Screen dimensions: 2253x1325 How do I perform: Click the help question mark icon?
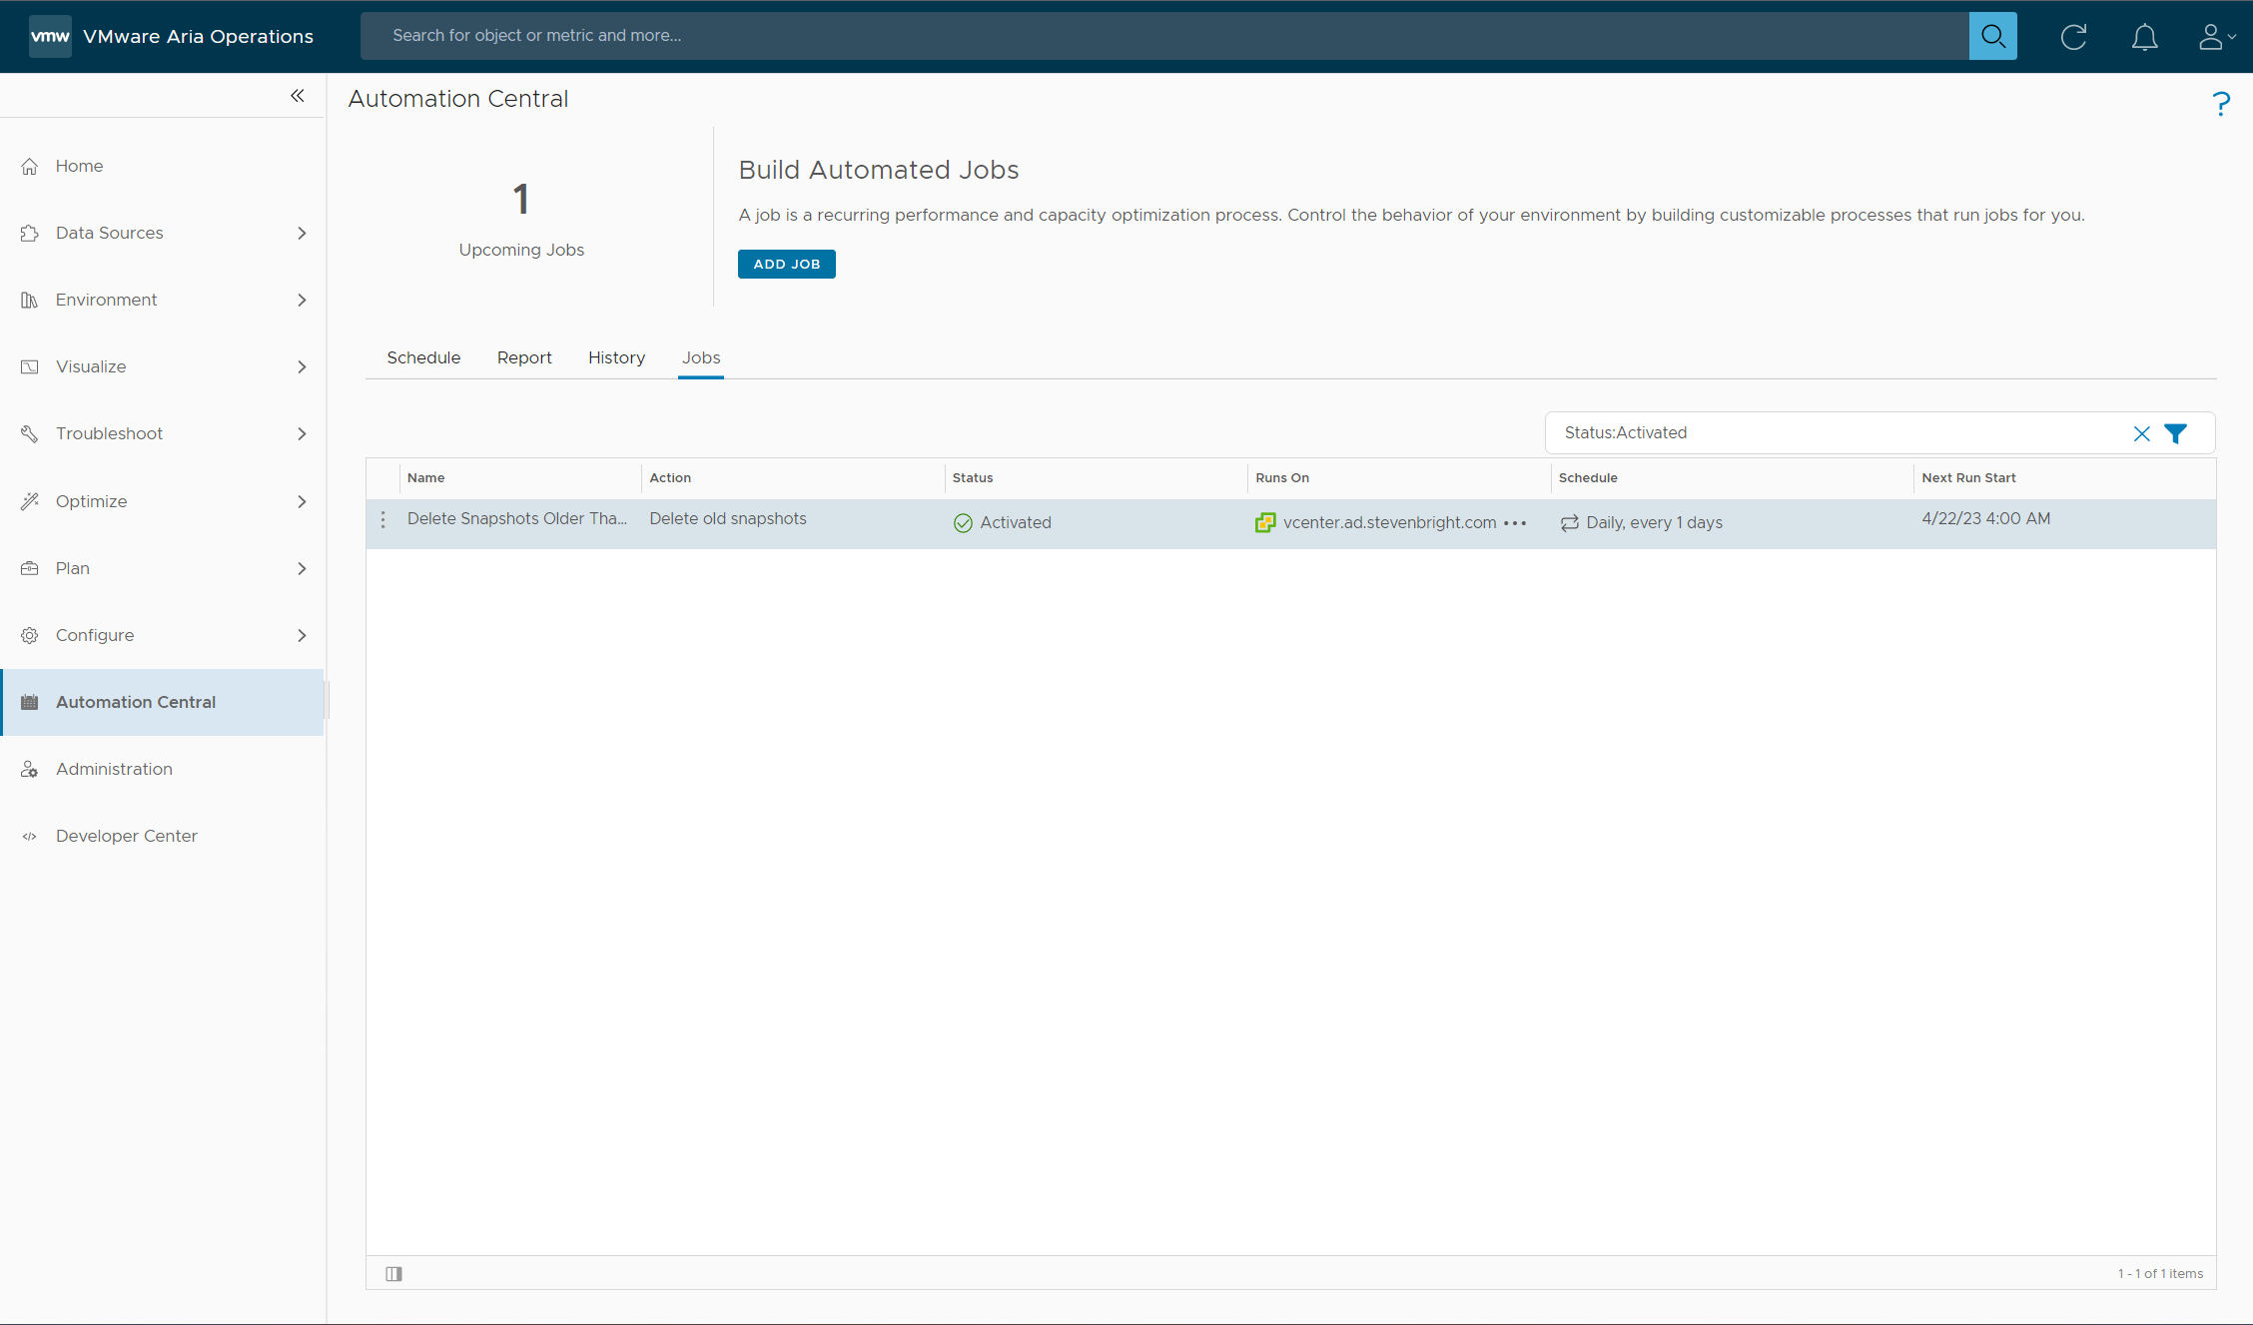point(2220,104)
